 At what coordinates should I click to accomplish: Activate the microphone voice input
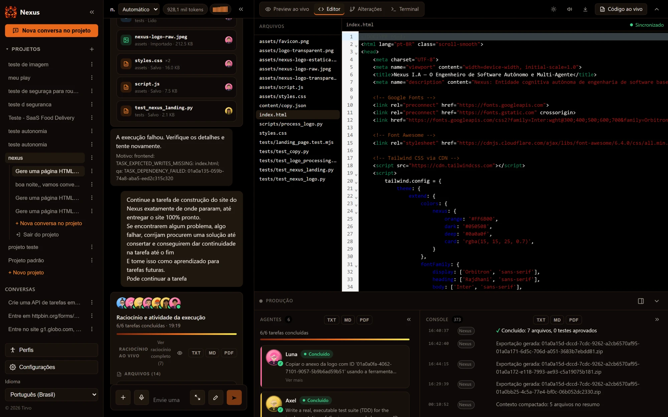click(x=142, y=397)
